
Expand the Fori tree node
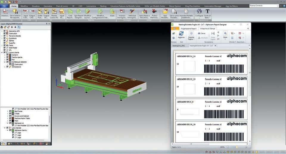5,59
